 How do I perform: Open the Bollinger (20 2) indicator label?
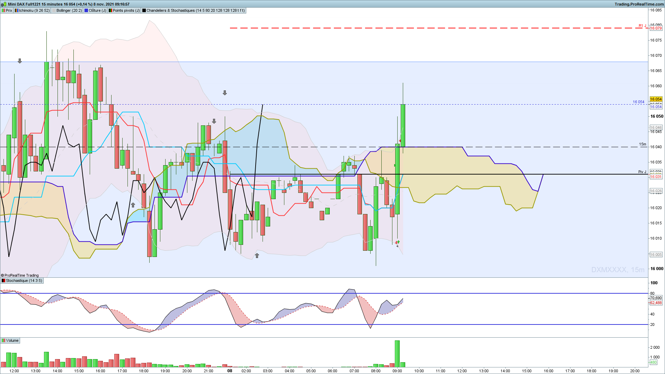pyautogui.click(x=67, y=10)
